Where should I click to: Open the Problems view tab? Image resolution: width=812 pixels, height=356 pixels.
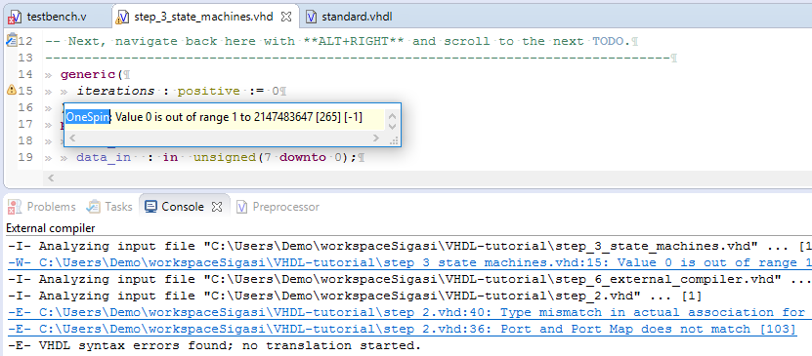pos(51,207)
